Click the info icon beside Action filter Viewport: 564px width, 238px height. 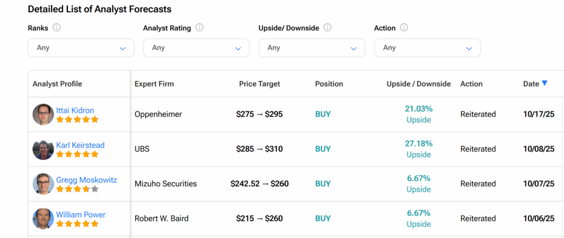[x=404, y=28]
